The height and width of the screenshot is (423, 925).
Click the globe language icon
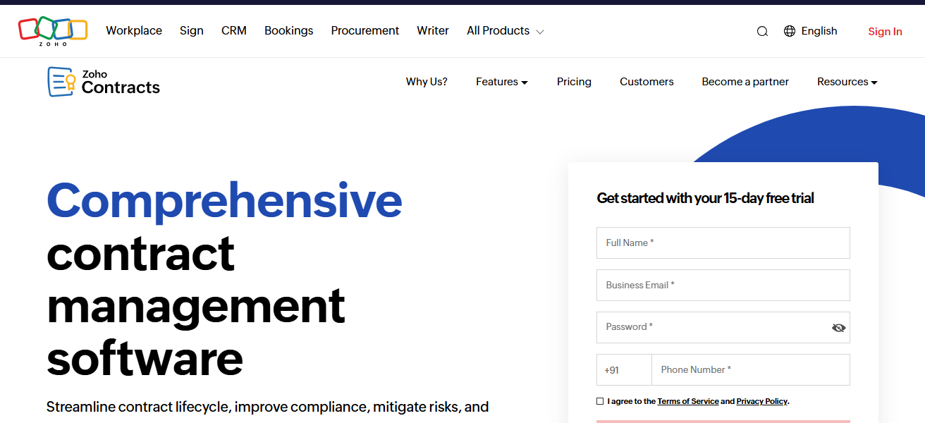(x=790, y=31)
